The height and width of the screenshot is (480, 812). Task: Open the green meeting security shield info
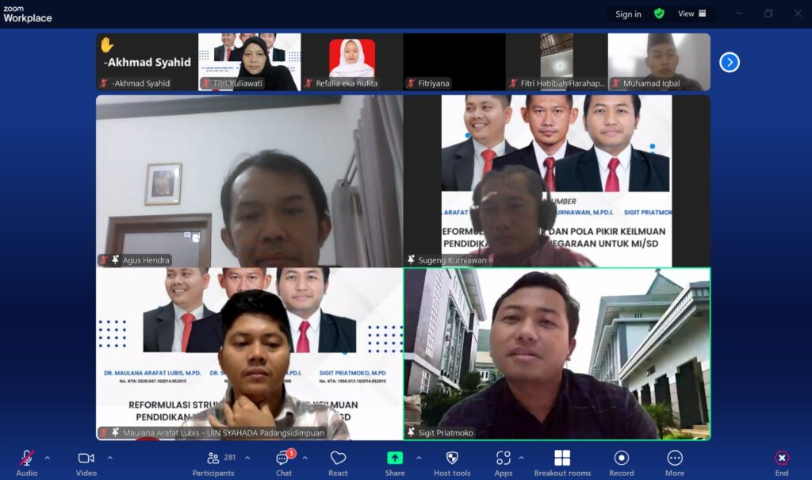click(x=659, y=13)
